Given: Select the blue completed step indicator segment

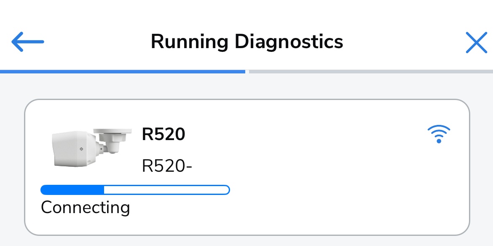Looking at the screenshot, I should tap(123, 72).
